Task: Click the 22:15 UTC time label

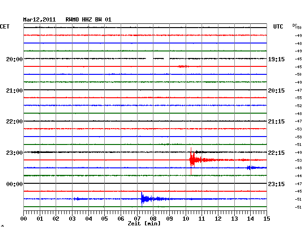Action: tap(276, 153)
